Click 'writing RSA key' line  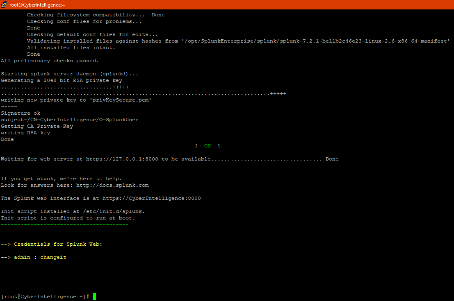click(x=25, y=133)
